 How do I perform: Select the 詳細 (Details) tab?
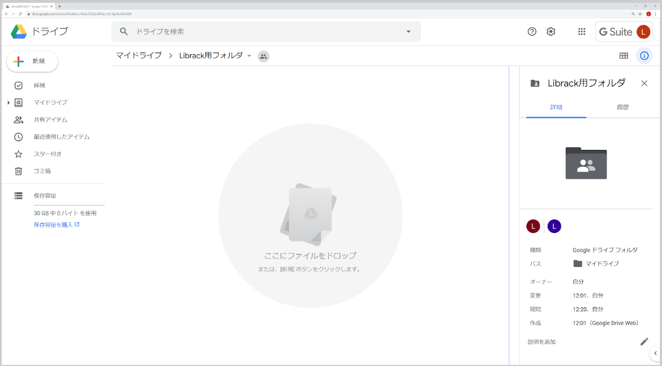556,107
